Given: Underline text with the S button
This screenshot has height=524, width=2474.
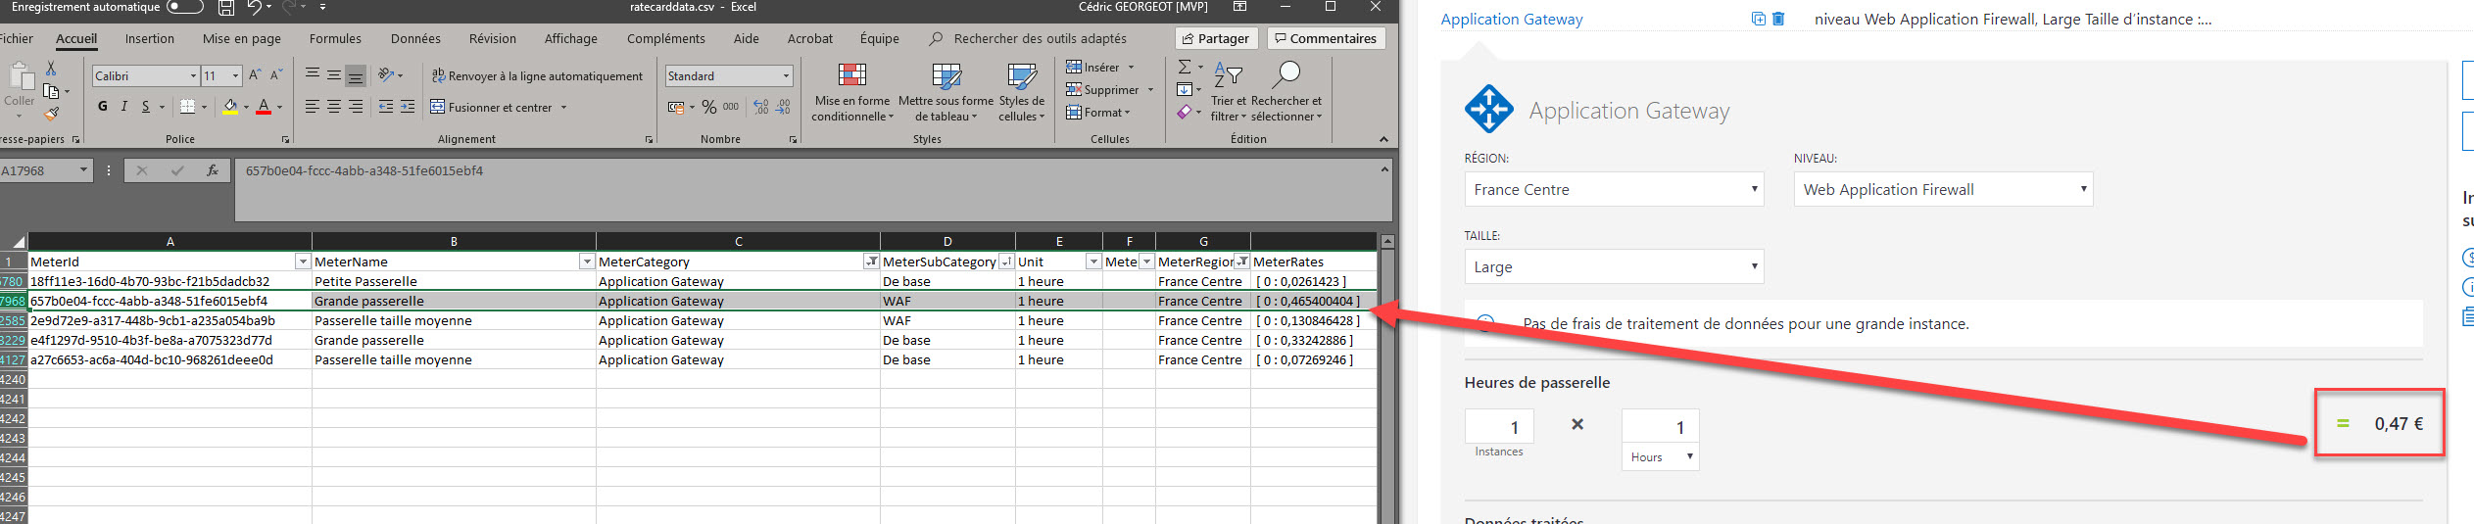Looking at the screenshot, I should (x=145, y=107).
